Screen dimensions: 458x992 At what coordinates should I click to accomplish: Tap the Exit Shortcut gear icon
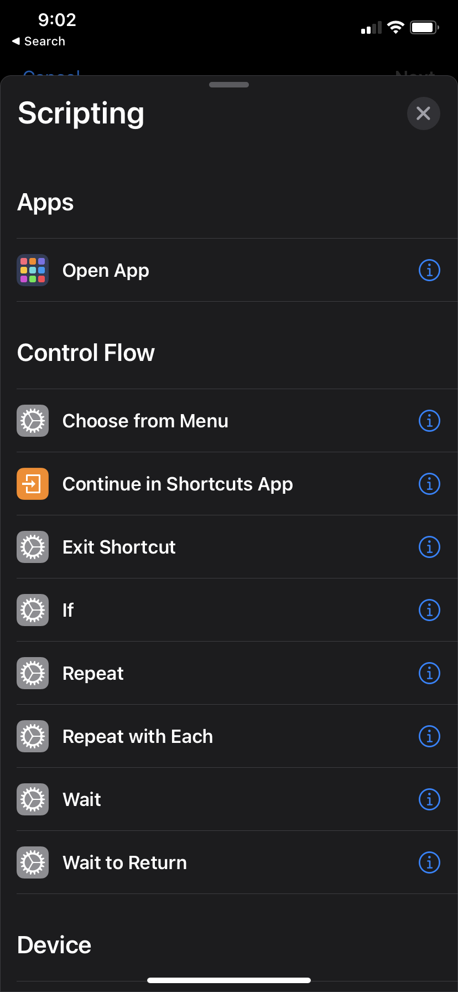coord(33,547)
